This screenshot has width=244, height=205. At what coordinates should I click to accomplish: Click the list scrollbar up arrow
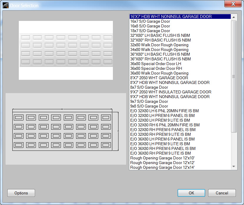234,17
